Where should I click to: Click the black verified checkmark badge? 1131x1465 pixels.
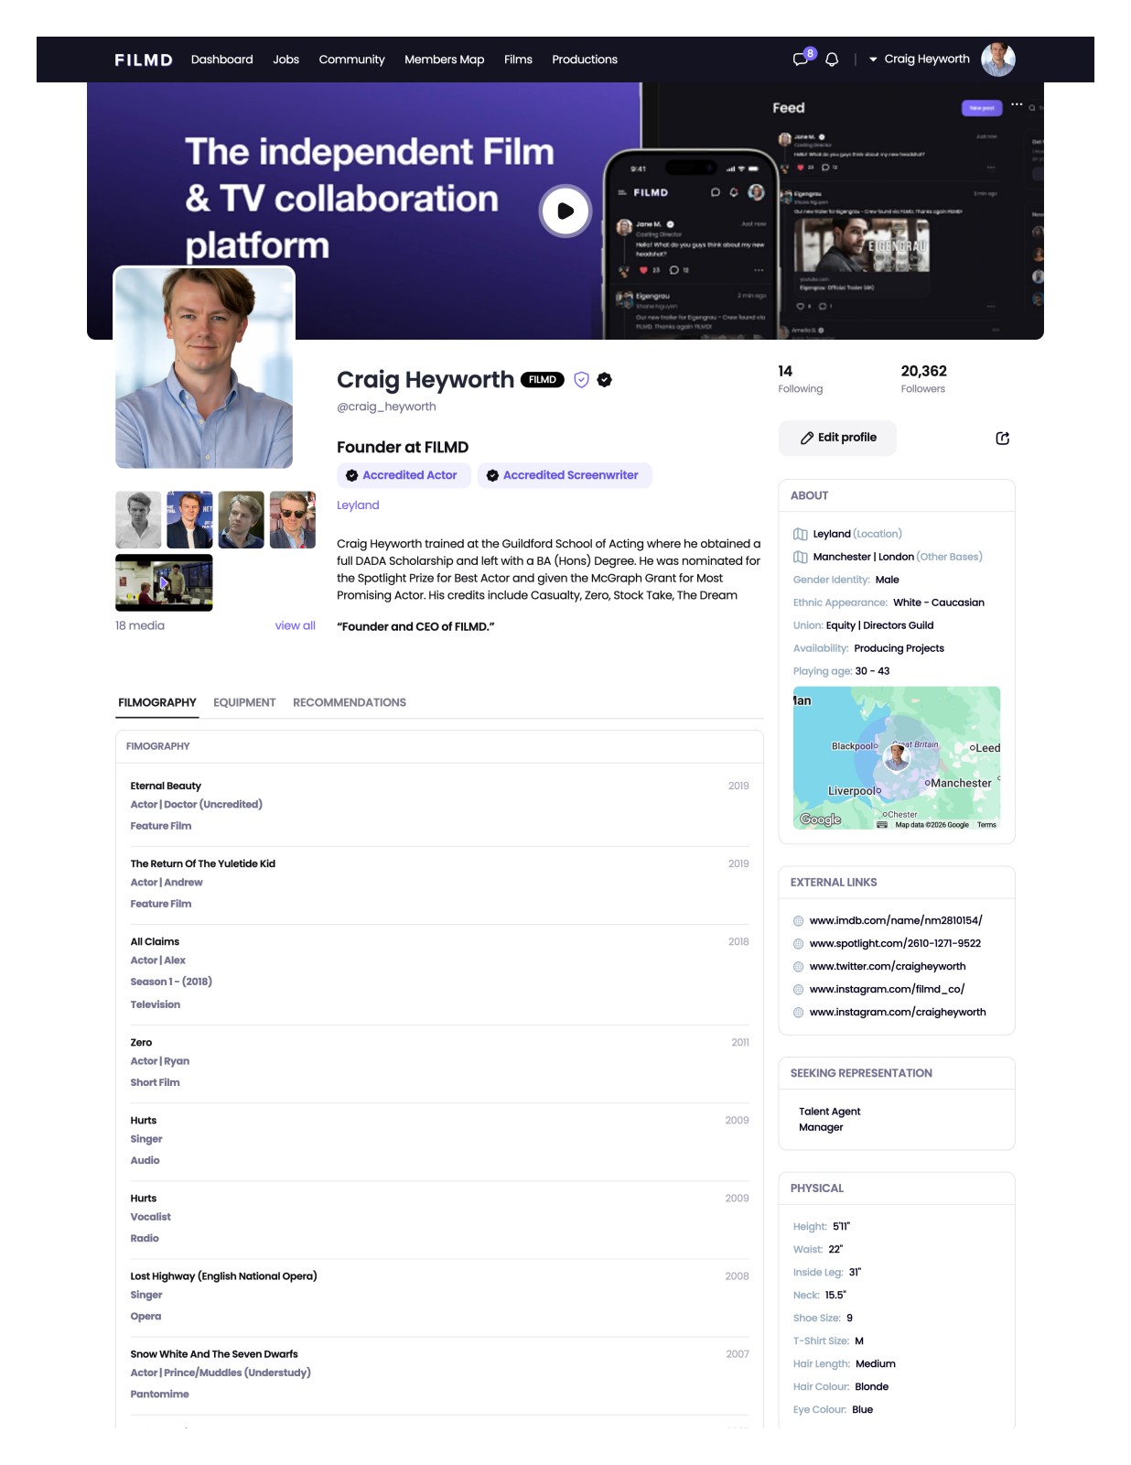pyautogui.click(x=604, y=380)
